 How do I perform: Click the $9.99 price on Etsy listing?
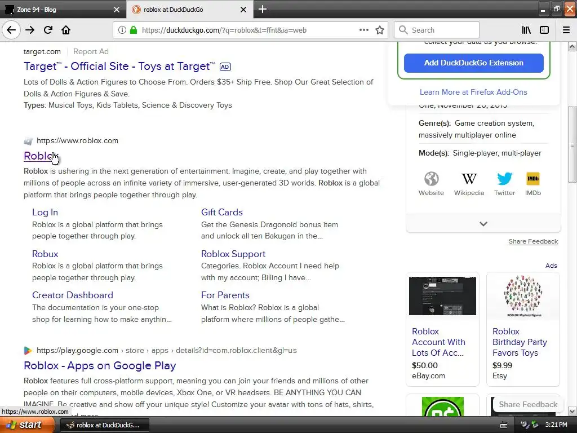(x=502, y=365)
